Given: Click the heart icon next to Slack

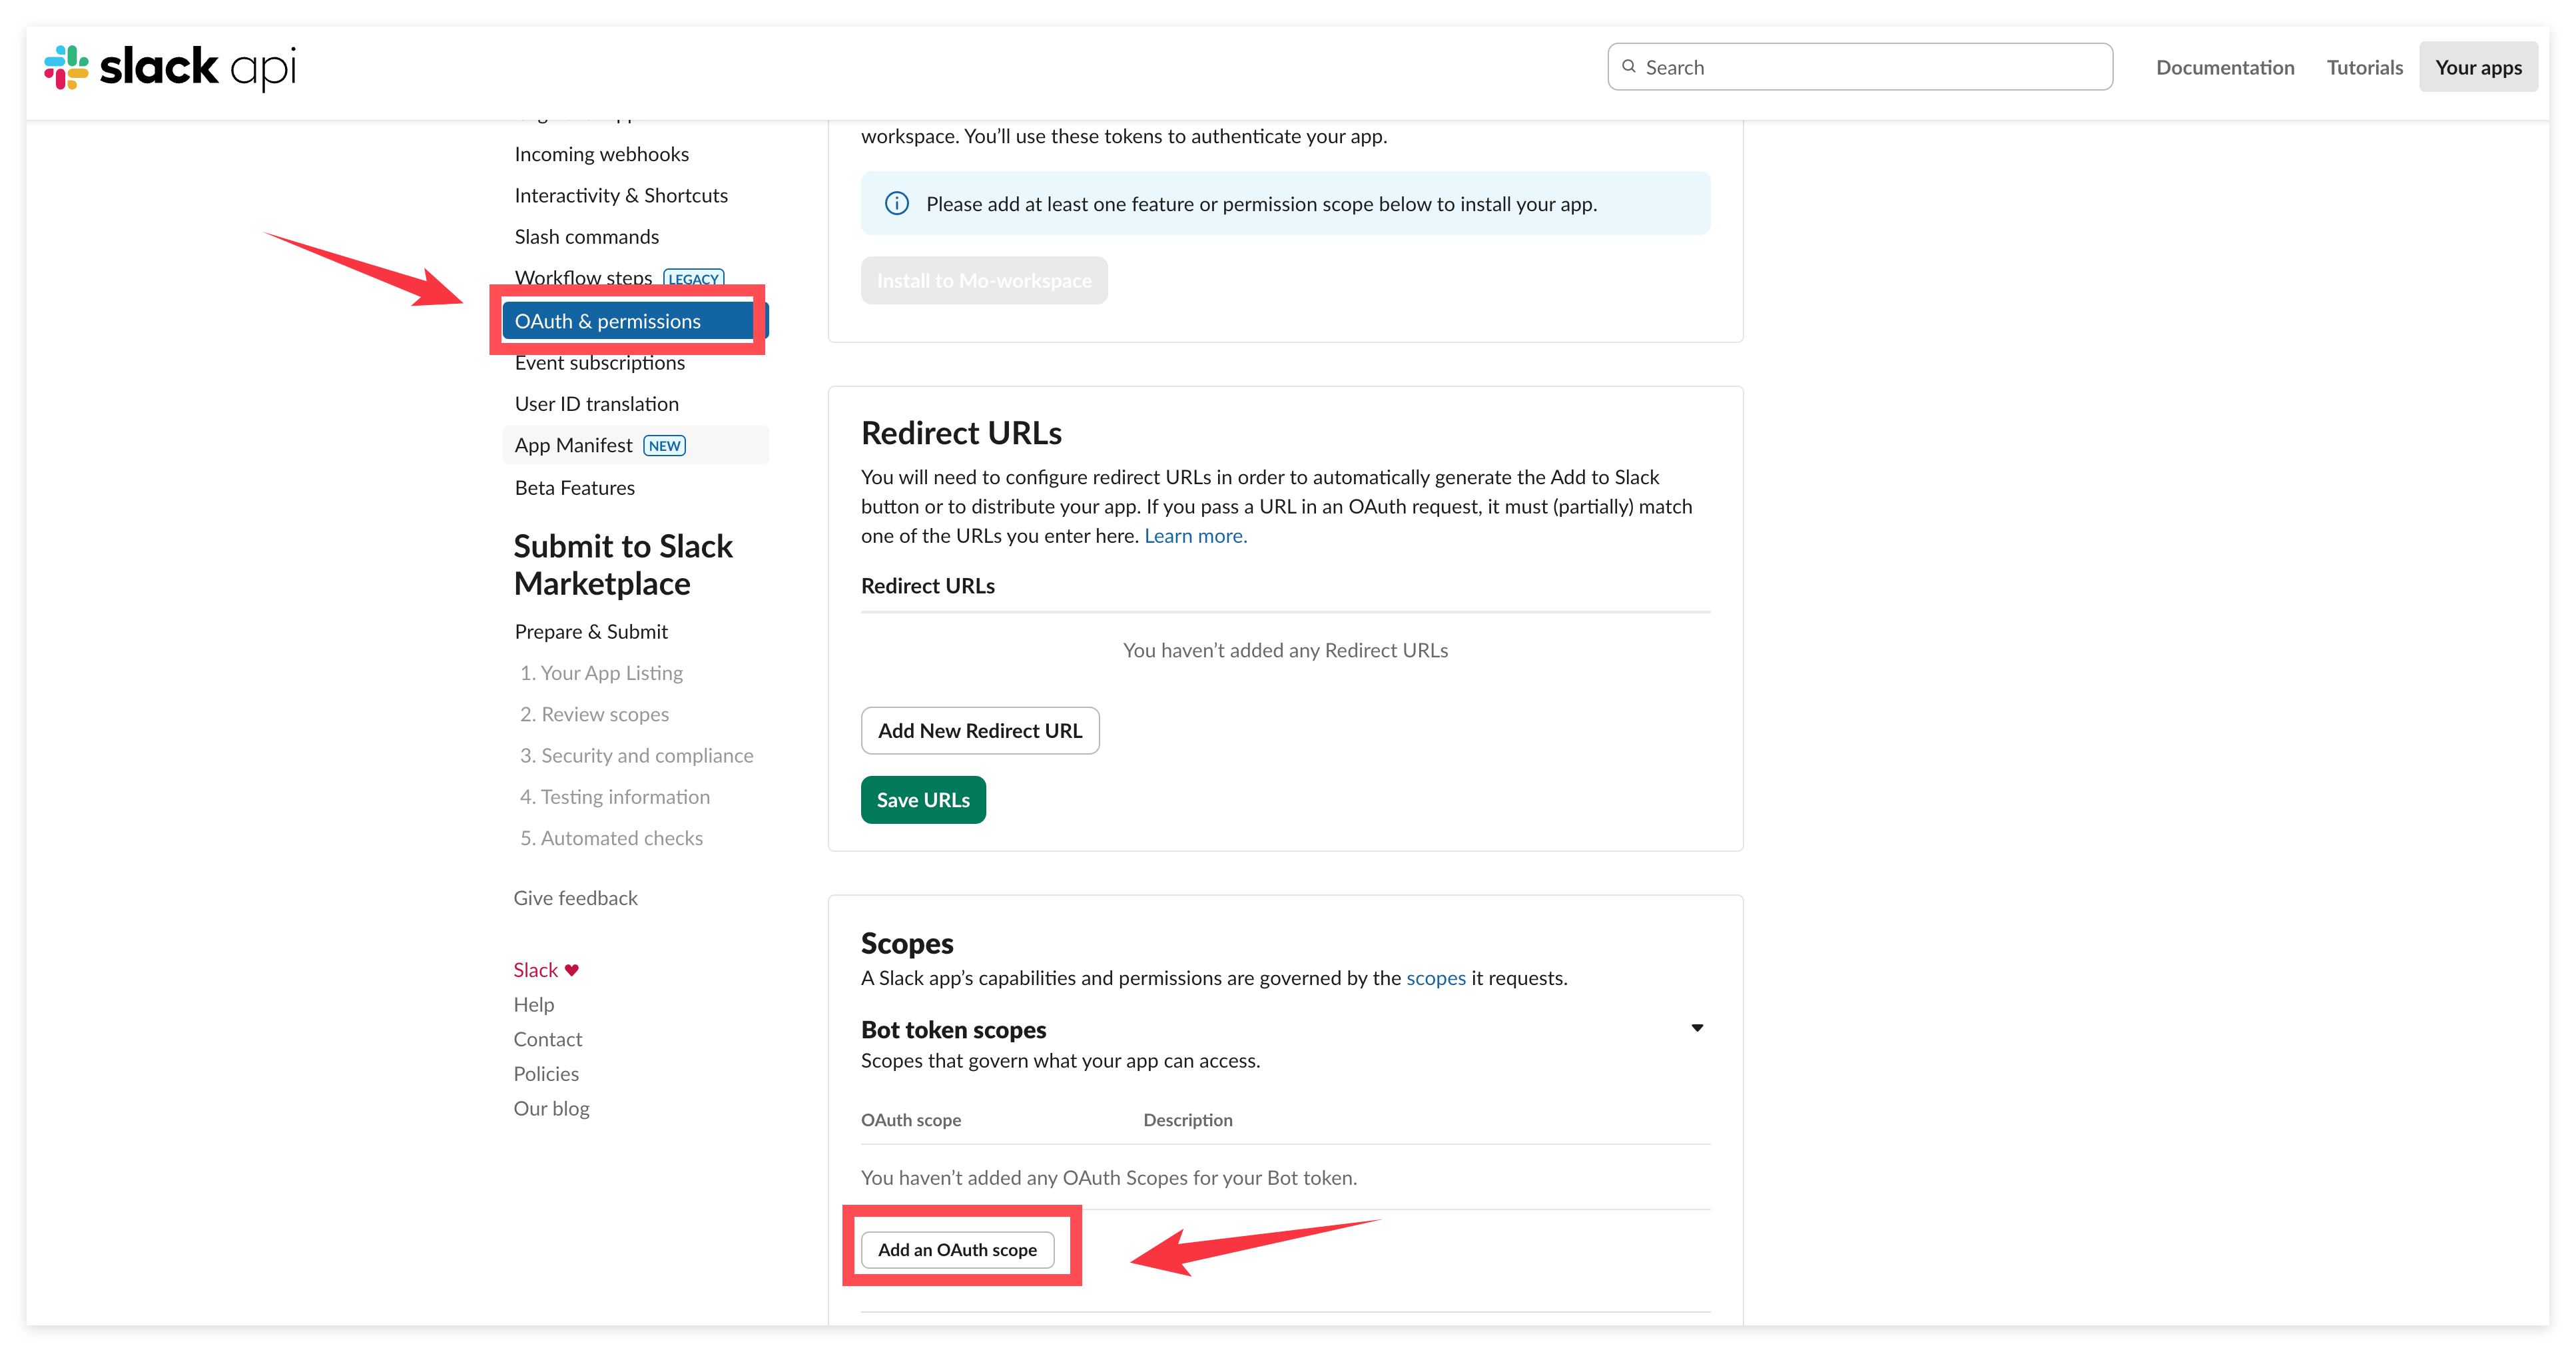Looking at the screenshot, I should (x=572, y=970).
